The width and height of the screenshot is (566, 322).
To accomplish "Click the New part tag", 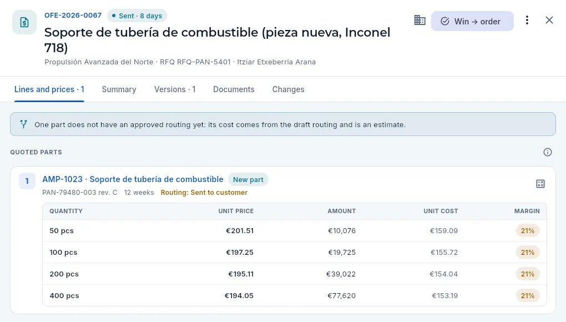I will coord(248,180).
